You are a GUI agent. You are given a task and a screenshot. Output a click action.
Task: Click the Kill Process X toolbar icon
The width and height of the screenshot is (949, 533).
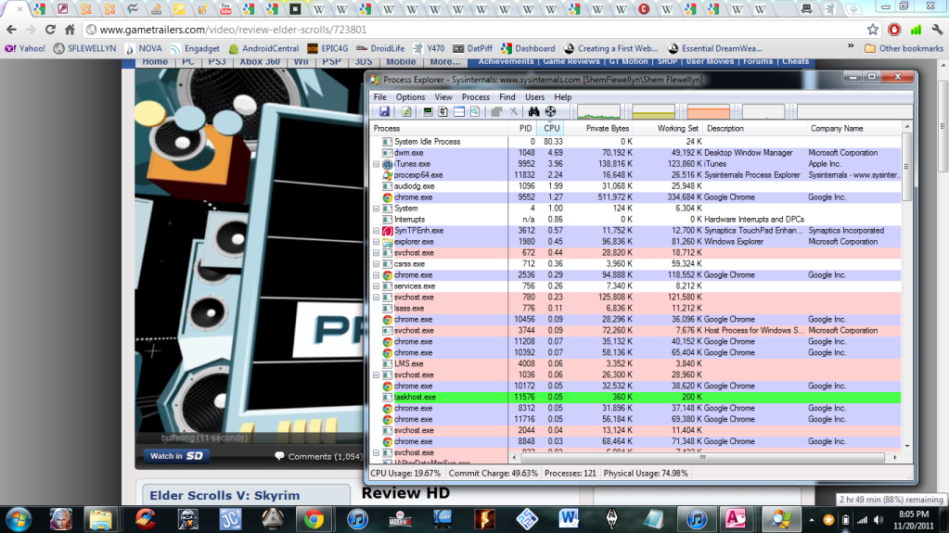[x=513, y=112]
